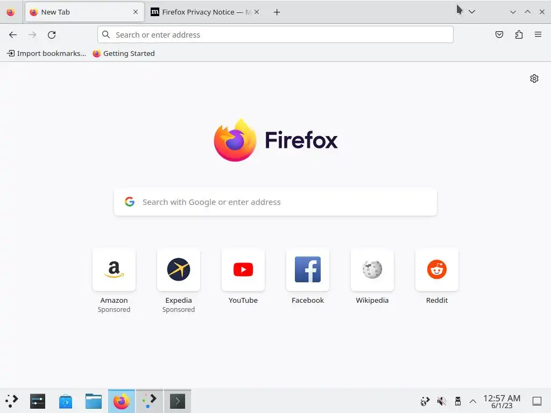
Task: Open the Firefox View pinned tab
Action: point(11,12)
